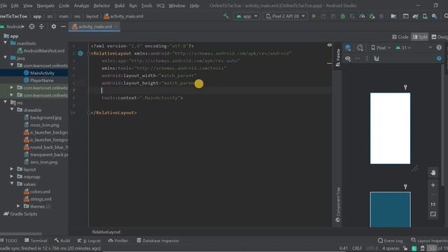Start debugging with the green bug icon
The width and height of the screenshot is (448, 252).
[342, 16]
